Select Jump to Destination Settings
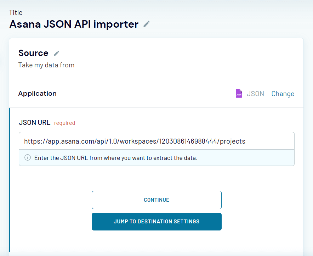The image size is (313, 256). click(x=156, y=221)
